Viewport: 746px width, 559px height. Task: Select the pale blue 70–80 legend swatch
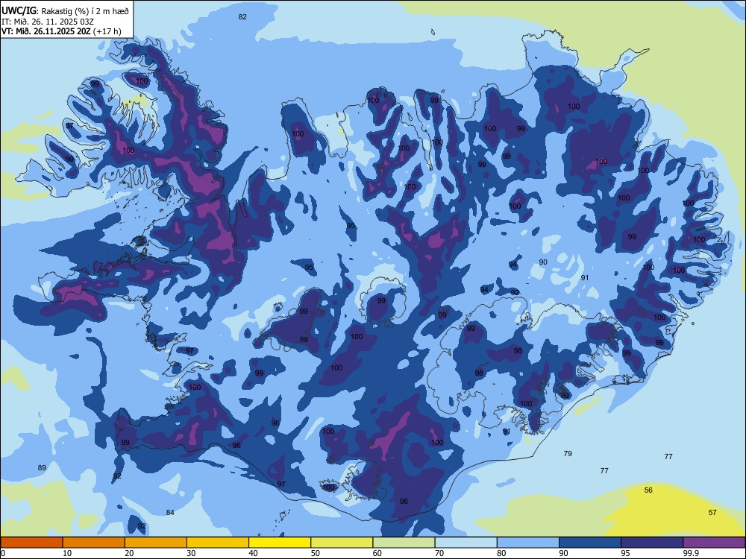(466, 543)
